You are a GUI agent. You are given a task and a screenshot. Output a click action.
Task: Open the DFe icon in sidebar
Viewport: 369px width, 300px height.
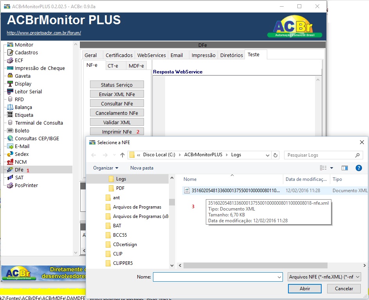click(10, 170)
